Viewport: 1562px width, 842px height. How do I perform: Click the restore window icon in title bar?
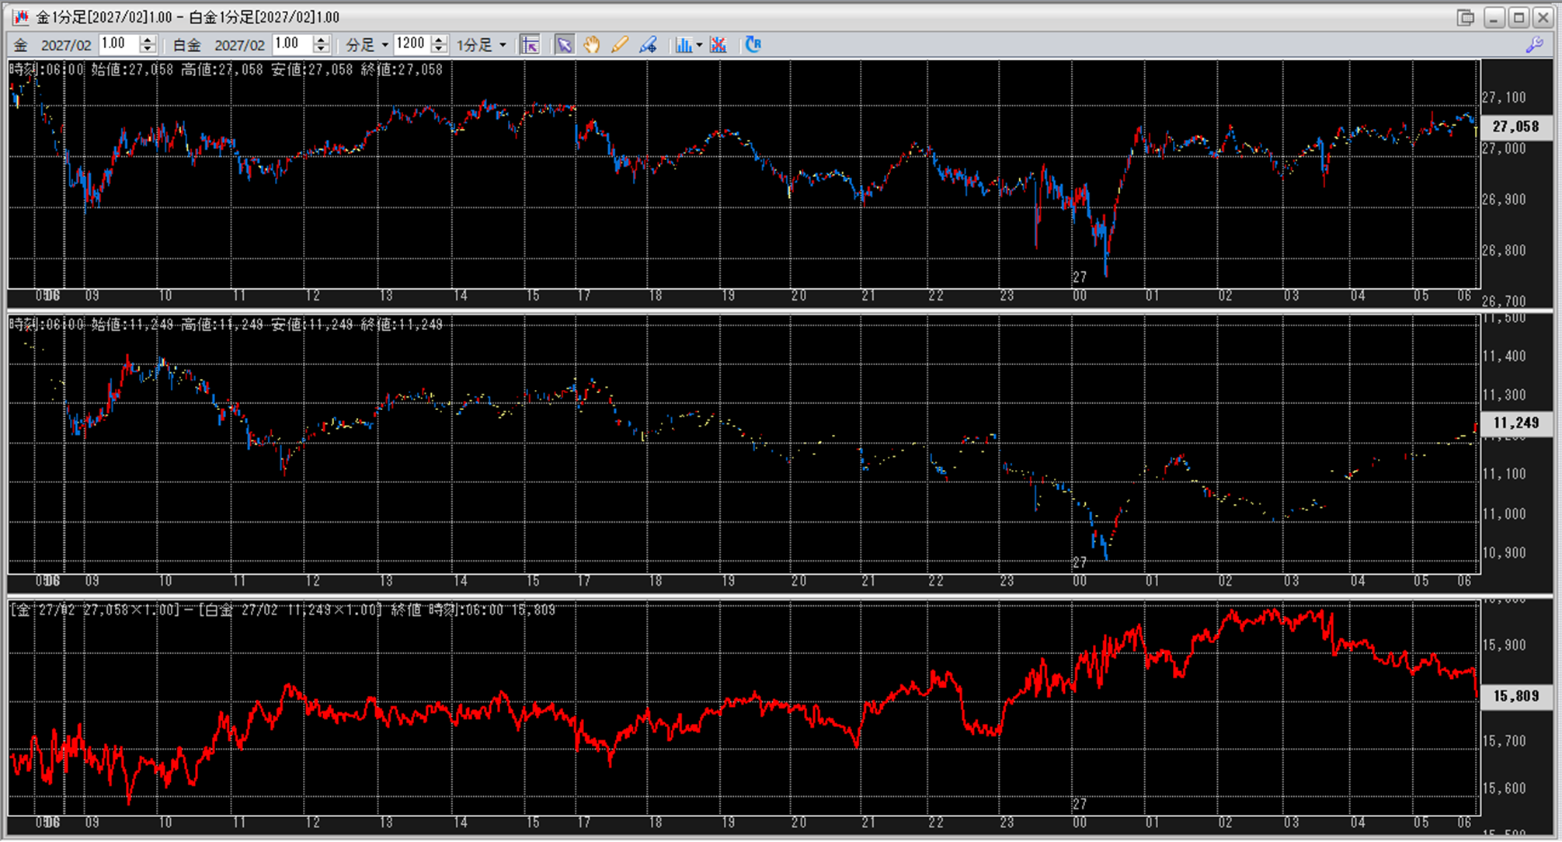1465,17
